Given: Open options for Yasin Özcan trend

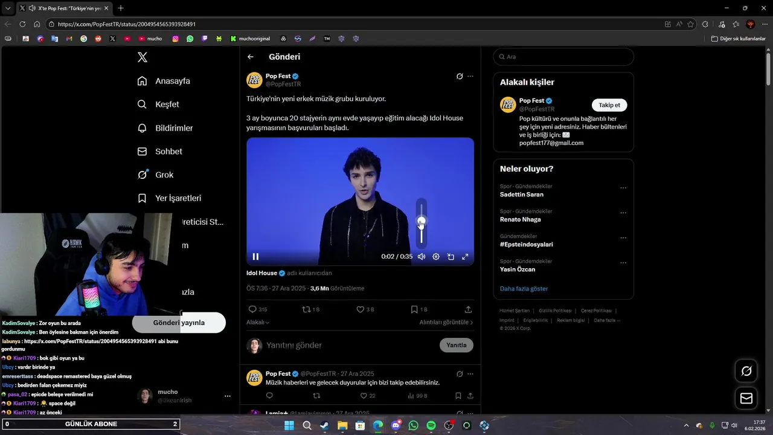Looking at the screenshot, I should [623, 263].
